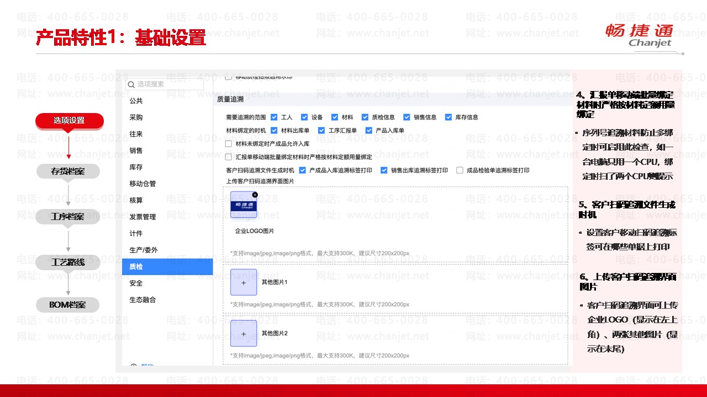Uncheck the 工人 traceability checkbox
This screenshot has height=397, width=707.
[274, 117]
